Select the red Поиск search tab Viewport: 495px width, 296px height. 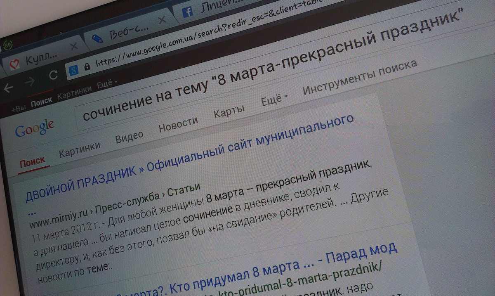pos(32,161)
